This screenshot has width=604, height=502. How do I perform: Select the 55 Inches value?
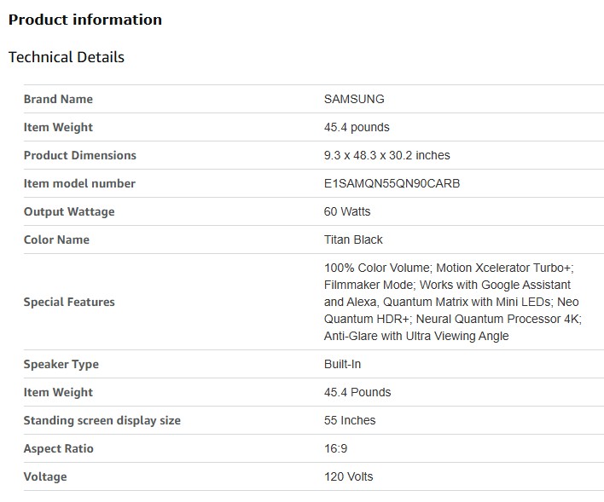click(350, 420)
